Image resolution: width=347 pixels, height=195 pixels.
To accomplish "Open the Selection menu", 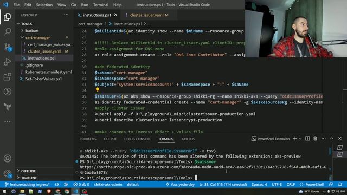I will pos(44,5).
